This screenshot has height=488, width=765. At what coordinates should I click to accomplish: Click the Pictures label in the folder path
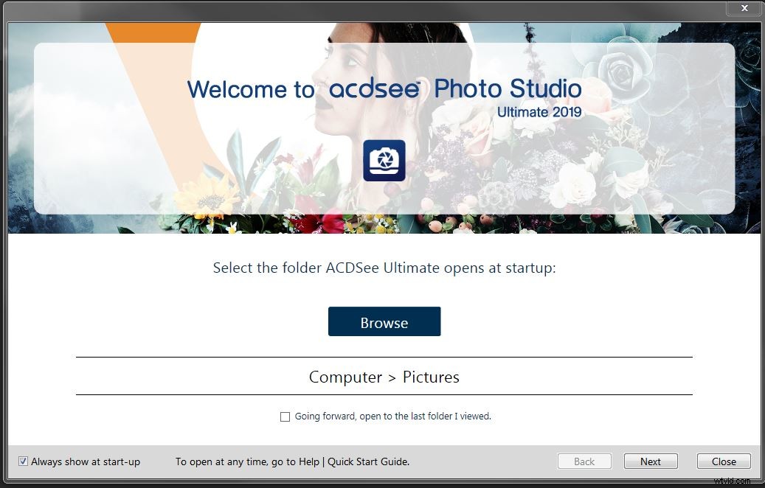click(432, 377)
